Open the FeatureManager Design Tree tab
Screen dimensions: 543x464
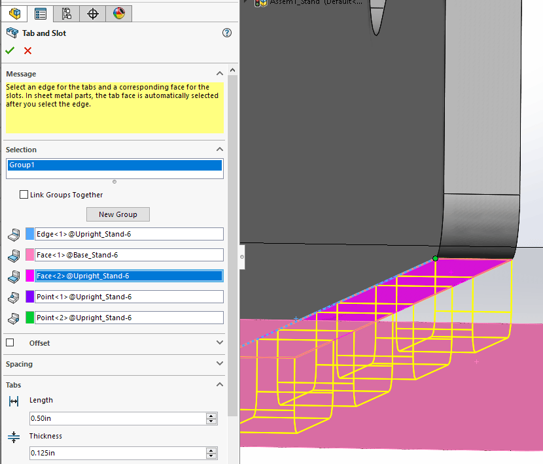tap(14, 13)
